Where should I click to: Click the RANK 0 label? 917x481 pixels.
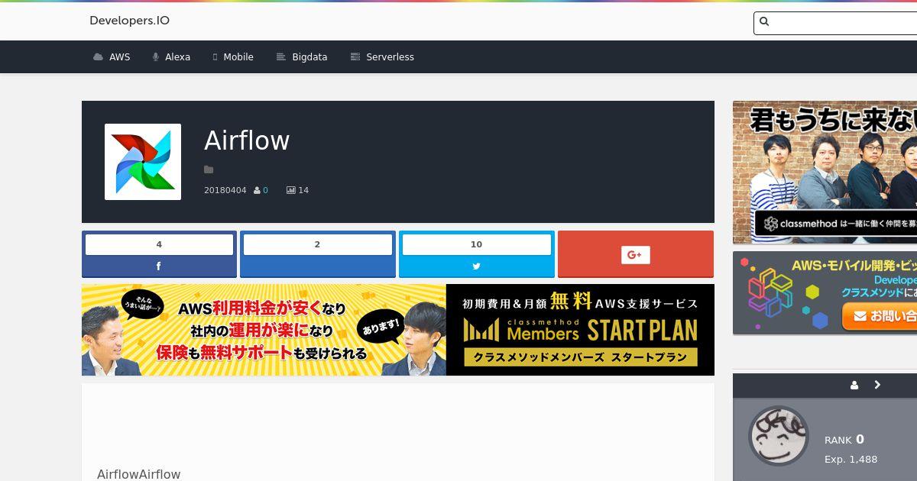tap(844, 439)
